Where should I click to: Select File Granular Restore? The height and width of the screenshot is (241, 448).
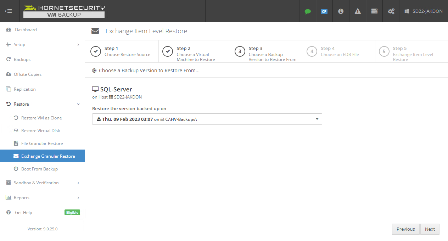(42, 144)
